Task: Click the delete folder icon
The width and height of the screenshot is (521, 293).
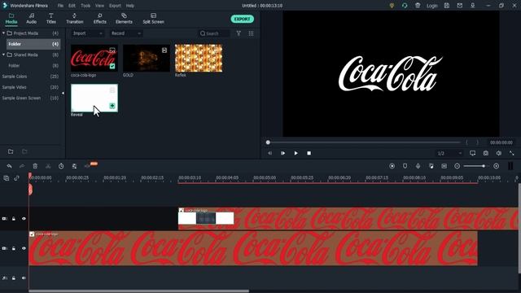Action: (x=24, y=151)
